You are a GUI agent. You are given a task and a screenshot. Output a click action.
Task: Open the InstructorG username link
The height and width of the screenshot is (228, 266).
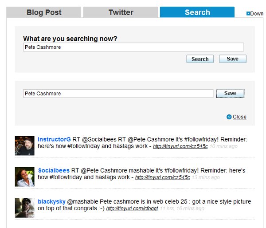[x=54, y=139]
